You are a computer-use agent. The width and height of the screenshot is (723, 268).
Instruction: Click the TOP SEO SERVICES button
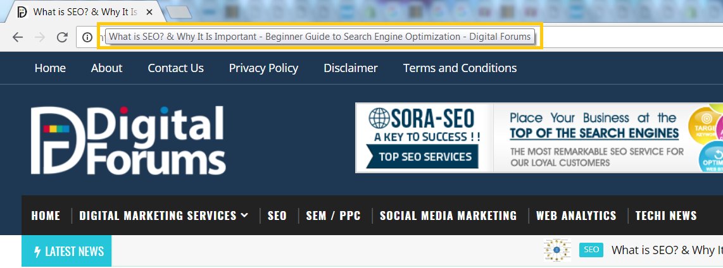[422, 157]
